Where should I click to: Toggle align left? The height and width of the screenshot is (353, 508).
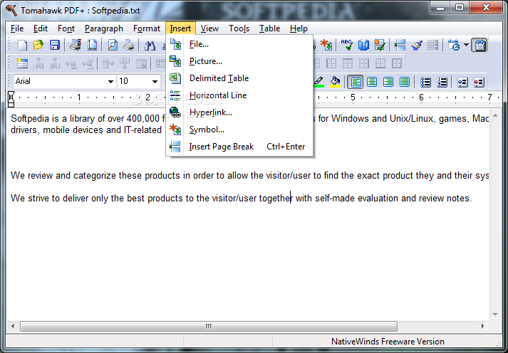[x=356, y=82]
